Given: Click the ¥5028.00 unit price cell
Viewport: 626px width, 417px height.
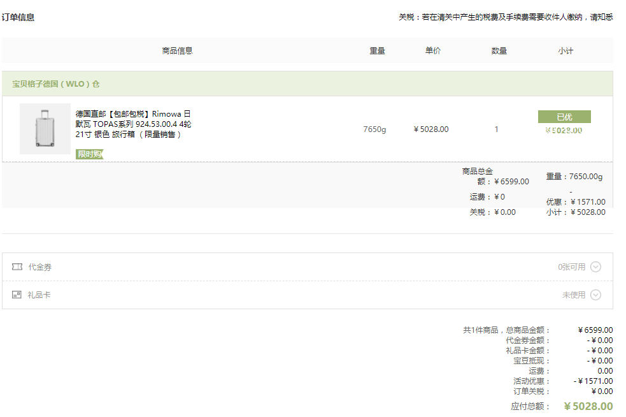Looking at the screenshot, I should [431, 129].
